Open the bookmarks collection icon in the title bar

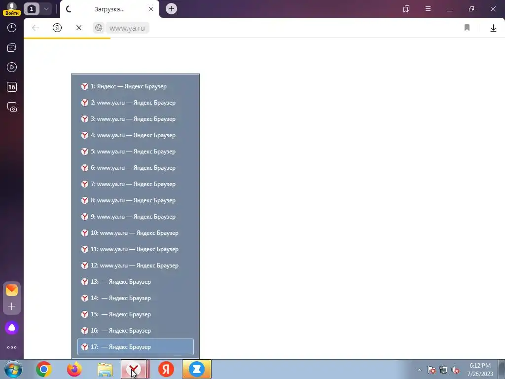point(406,9)
